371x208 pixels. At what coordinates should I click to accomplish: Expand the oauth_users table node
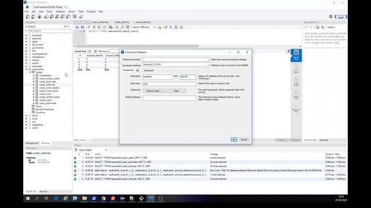[34, 100]
